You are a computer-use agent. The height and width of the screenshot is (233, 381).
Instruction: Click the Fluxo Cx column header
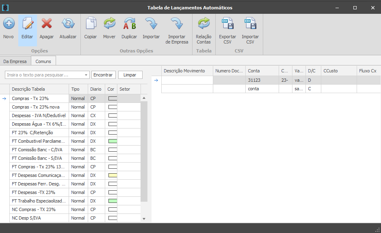[368, 71]
